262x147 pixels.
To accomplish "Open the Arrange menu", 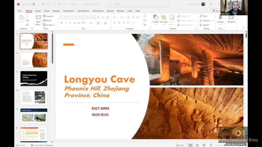I will click(163, 20).
